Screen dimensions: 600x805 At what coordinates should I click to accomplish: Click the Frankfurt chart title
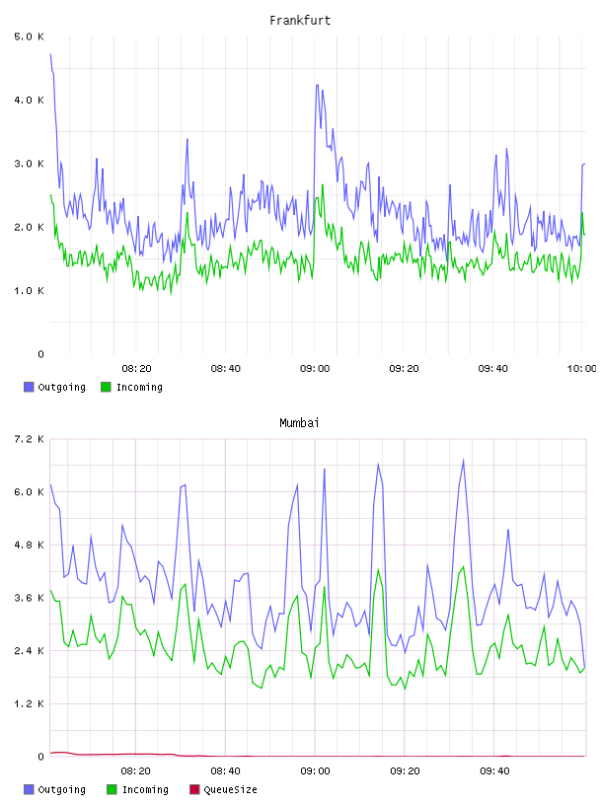coord(300,21)
